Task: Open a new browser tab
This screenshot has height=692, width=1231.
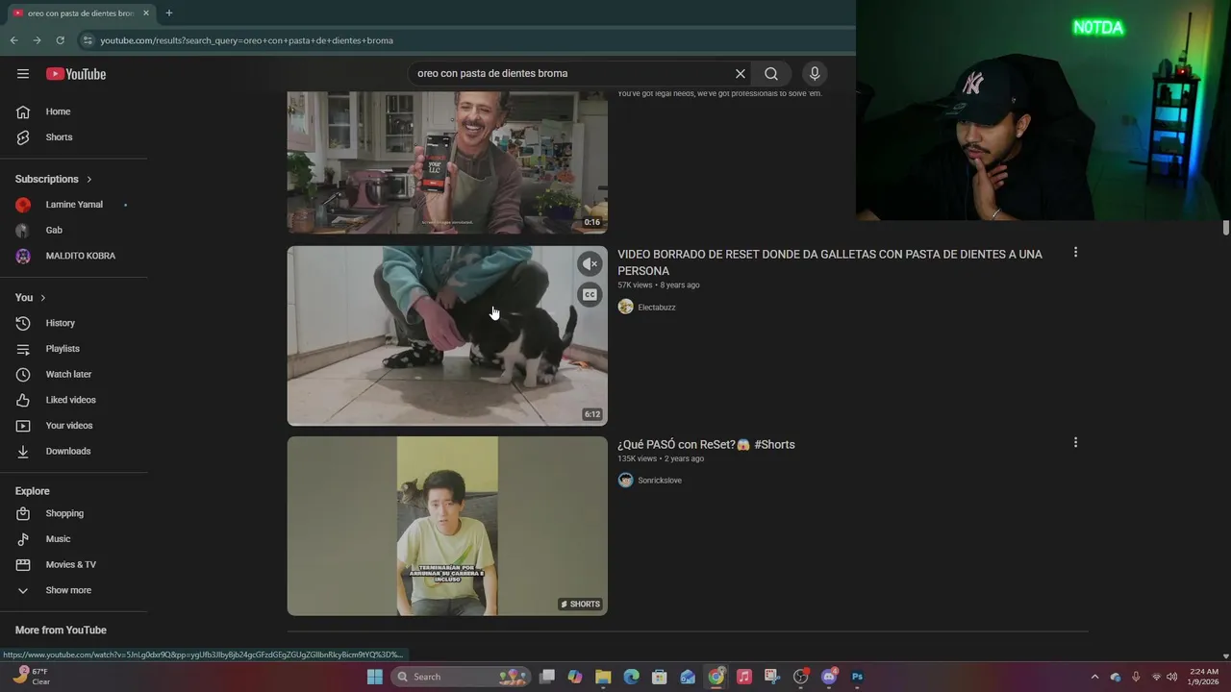Action: [x=169, y=13]
